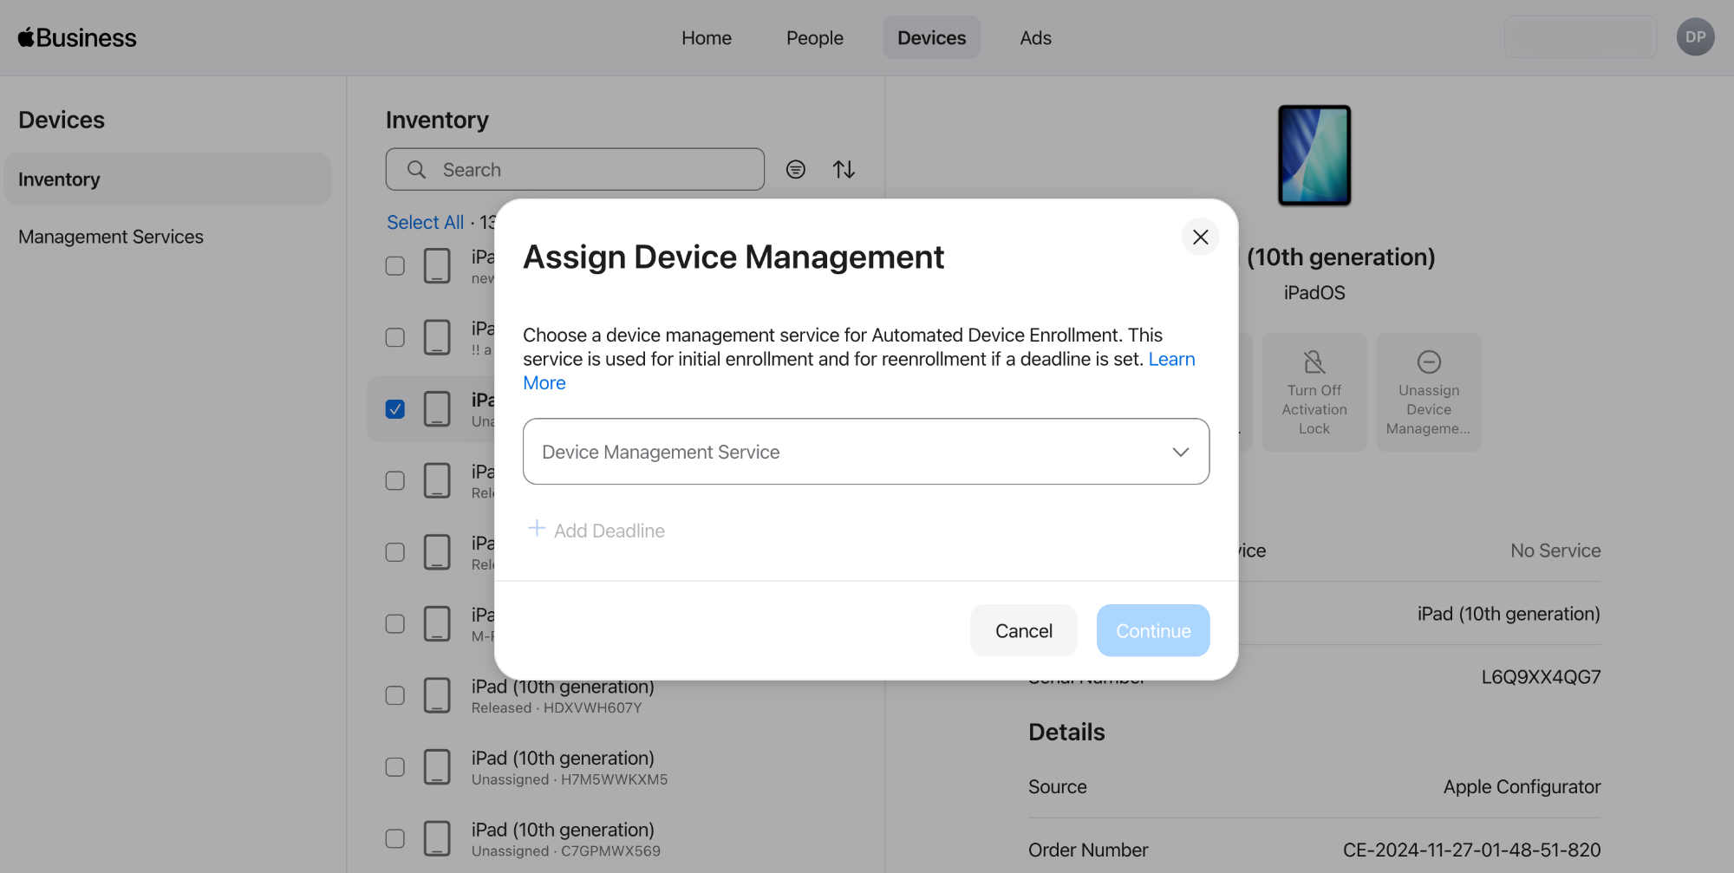Check the C7GPMWX569 iPad checkbox
The width and height of the screenshot is (1734, 873).
pyautogui.click(x=394, y=838)
